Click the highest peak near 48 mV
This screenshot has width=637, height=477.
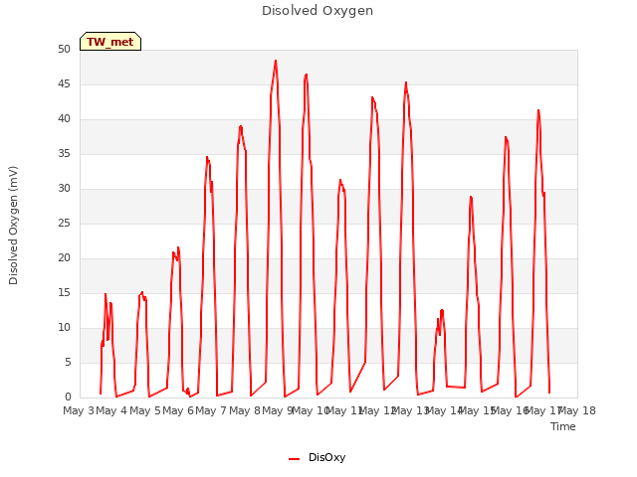pos(276,61)
